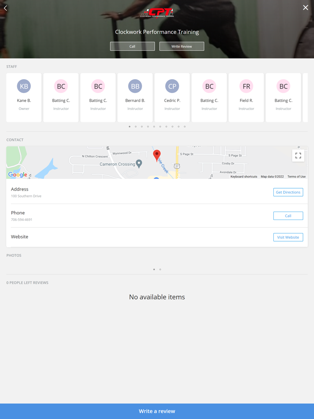The width and height of the screenshot is (314, 419).
Task: Click Clockwork Performance Training title
Action: (x=157, y=32)
